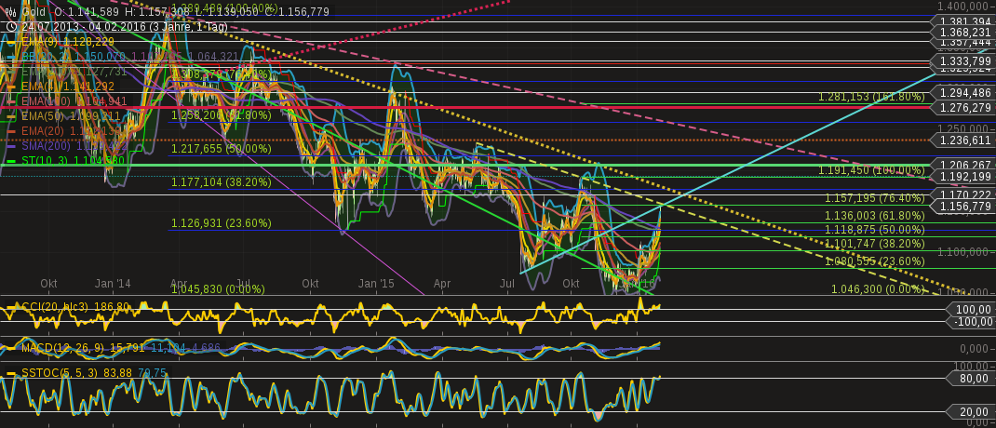996x428 pixels.
Task: Click the 1.236,611 price marker
Action: pyautogui.click(x=963, y=140)
